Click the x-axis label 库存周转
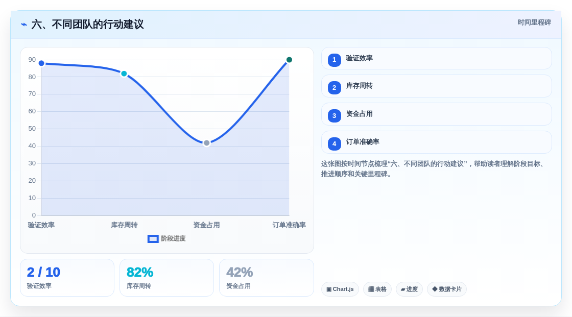The width and height of the screenshot is (572, 317). click(x=124, y=225)
